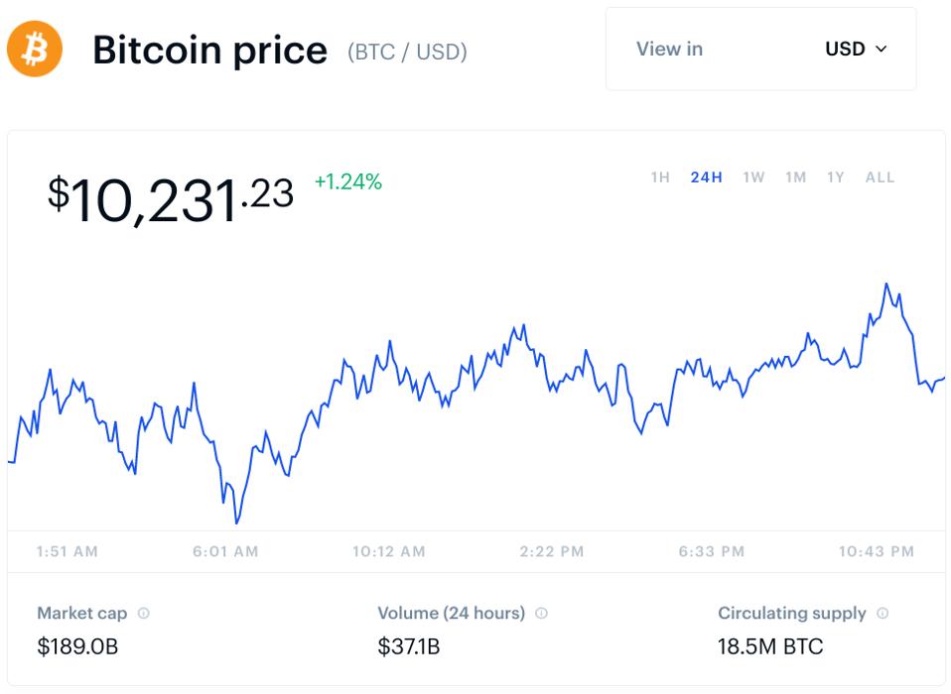Click the View in label

(669, 50)
